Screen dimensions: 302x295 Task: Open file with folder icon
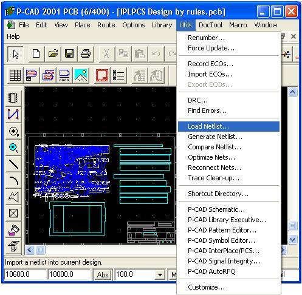coord(53,54)
